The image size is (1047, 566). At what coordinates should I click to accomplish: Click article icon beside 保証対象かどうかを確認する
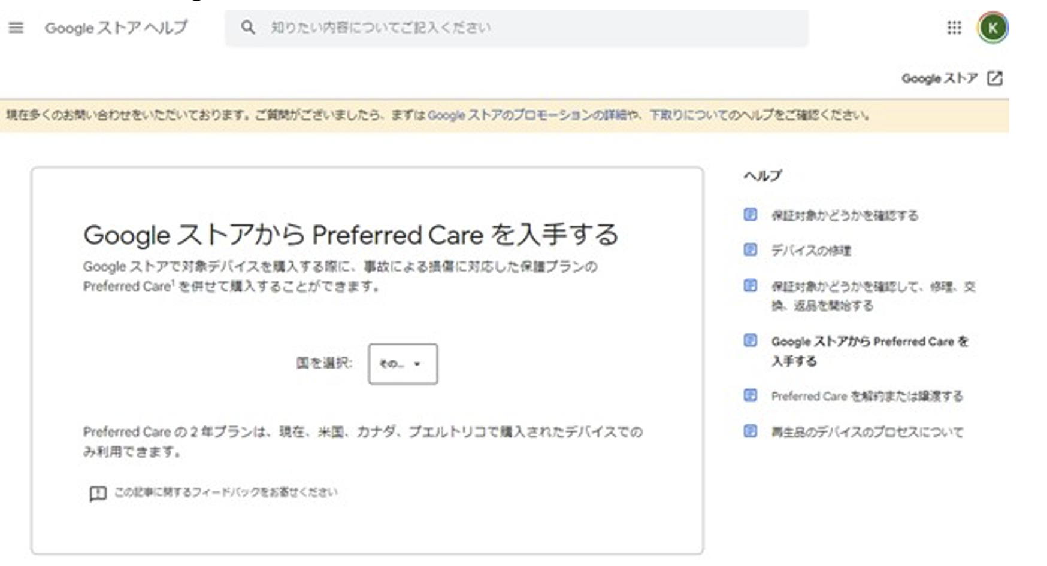coord(750,215)
